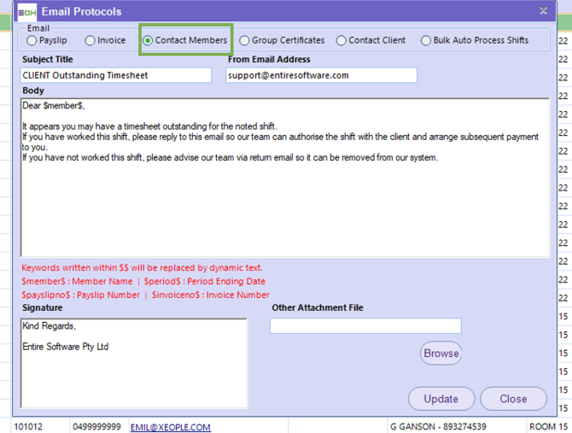572x433 pixels.
Task: Enable Bulk Auto Process Shifts option
Action: pos(426,40)
